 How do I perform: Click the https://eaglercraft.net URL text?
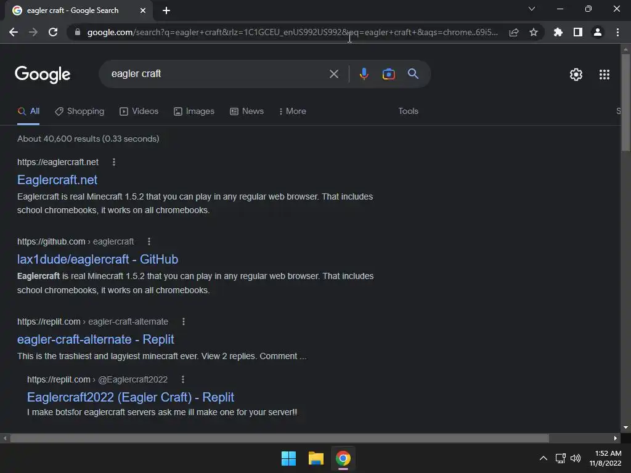(x=58, y=162)
